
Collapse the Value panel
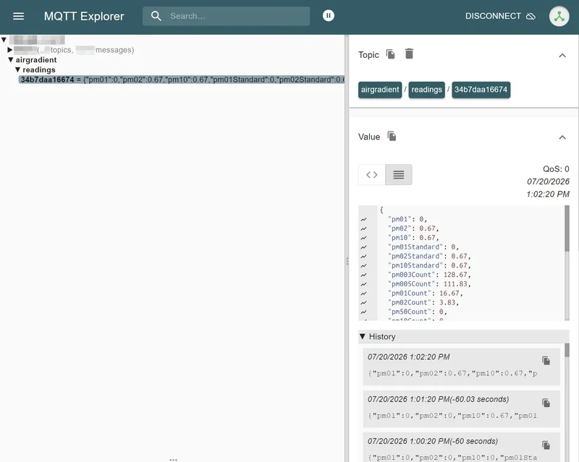(x=562, y=137)
